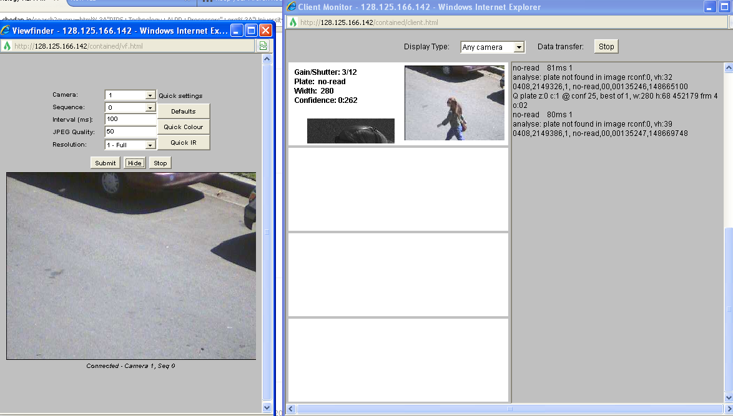Submit the viewfinder settings
Image resolution: width=733 pixels, height=416 pixels.
(105, 163)
